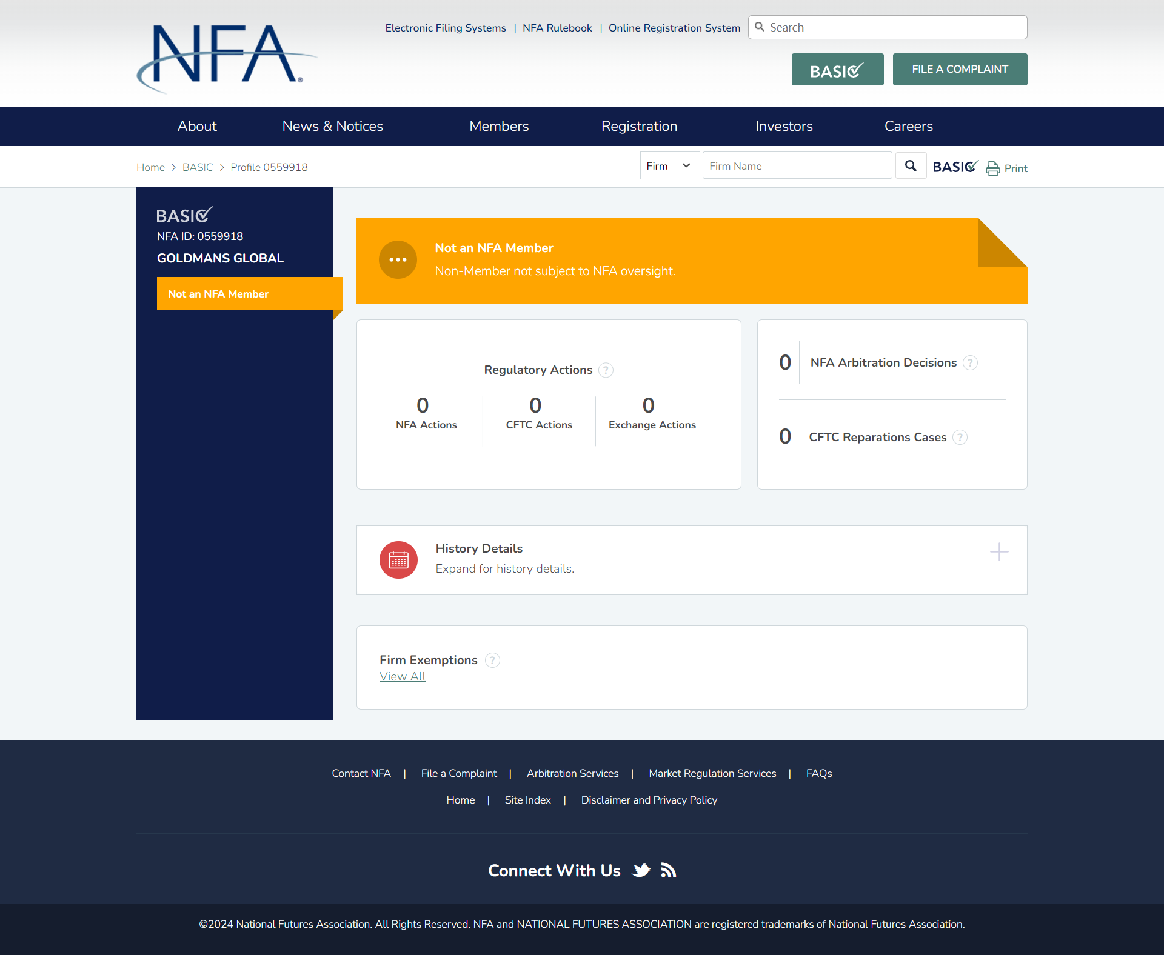This screenshot has height=955, width=1164.
Task: Open the Investors menu
Action: pyautogui.click(x=784, y=126)
